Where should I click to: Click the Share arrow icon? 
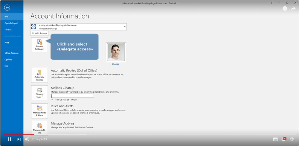(x=293, y=9)
